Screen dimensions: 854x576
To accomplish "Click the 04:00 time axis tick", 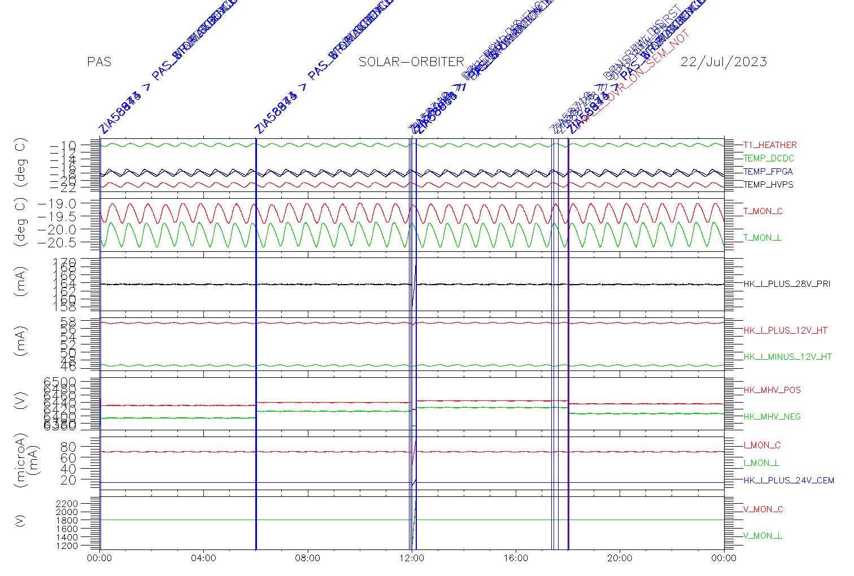I will pyautogui.click(x=203, y=558).
